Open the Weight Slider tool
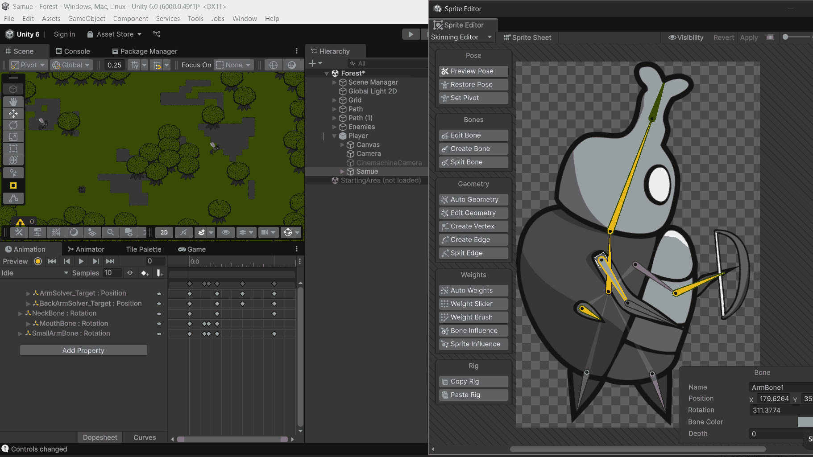The image size is (813, 457). pyautogui.click(x=473, y=304)
